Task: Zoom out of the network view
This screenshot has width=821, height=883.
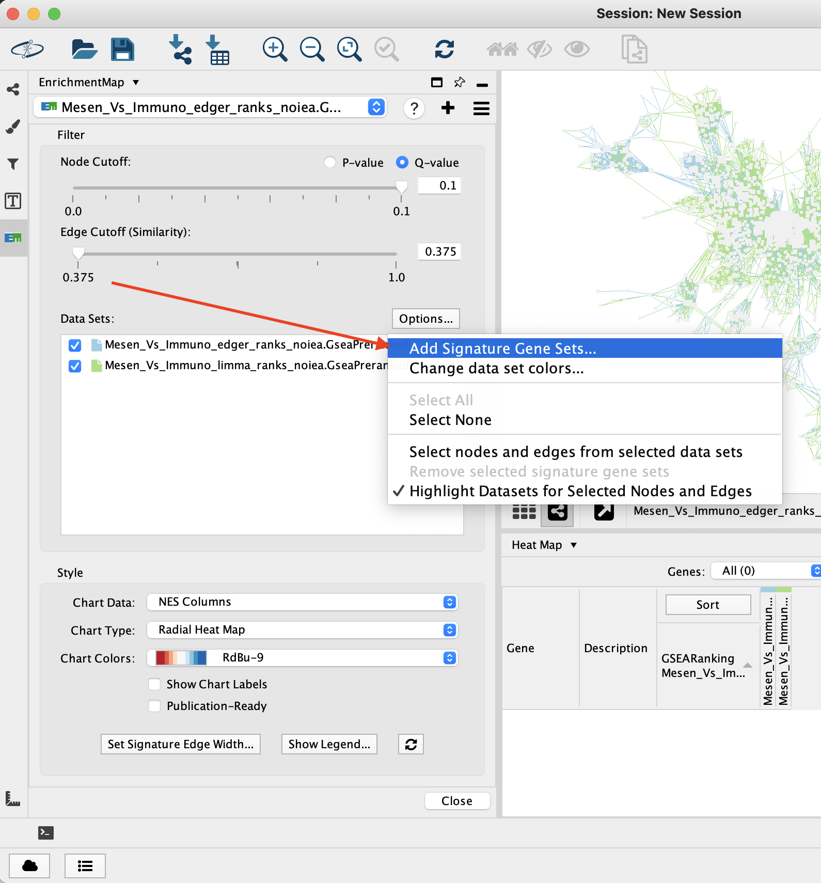Action: (x=312, y=50)
